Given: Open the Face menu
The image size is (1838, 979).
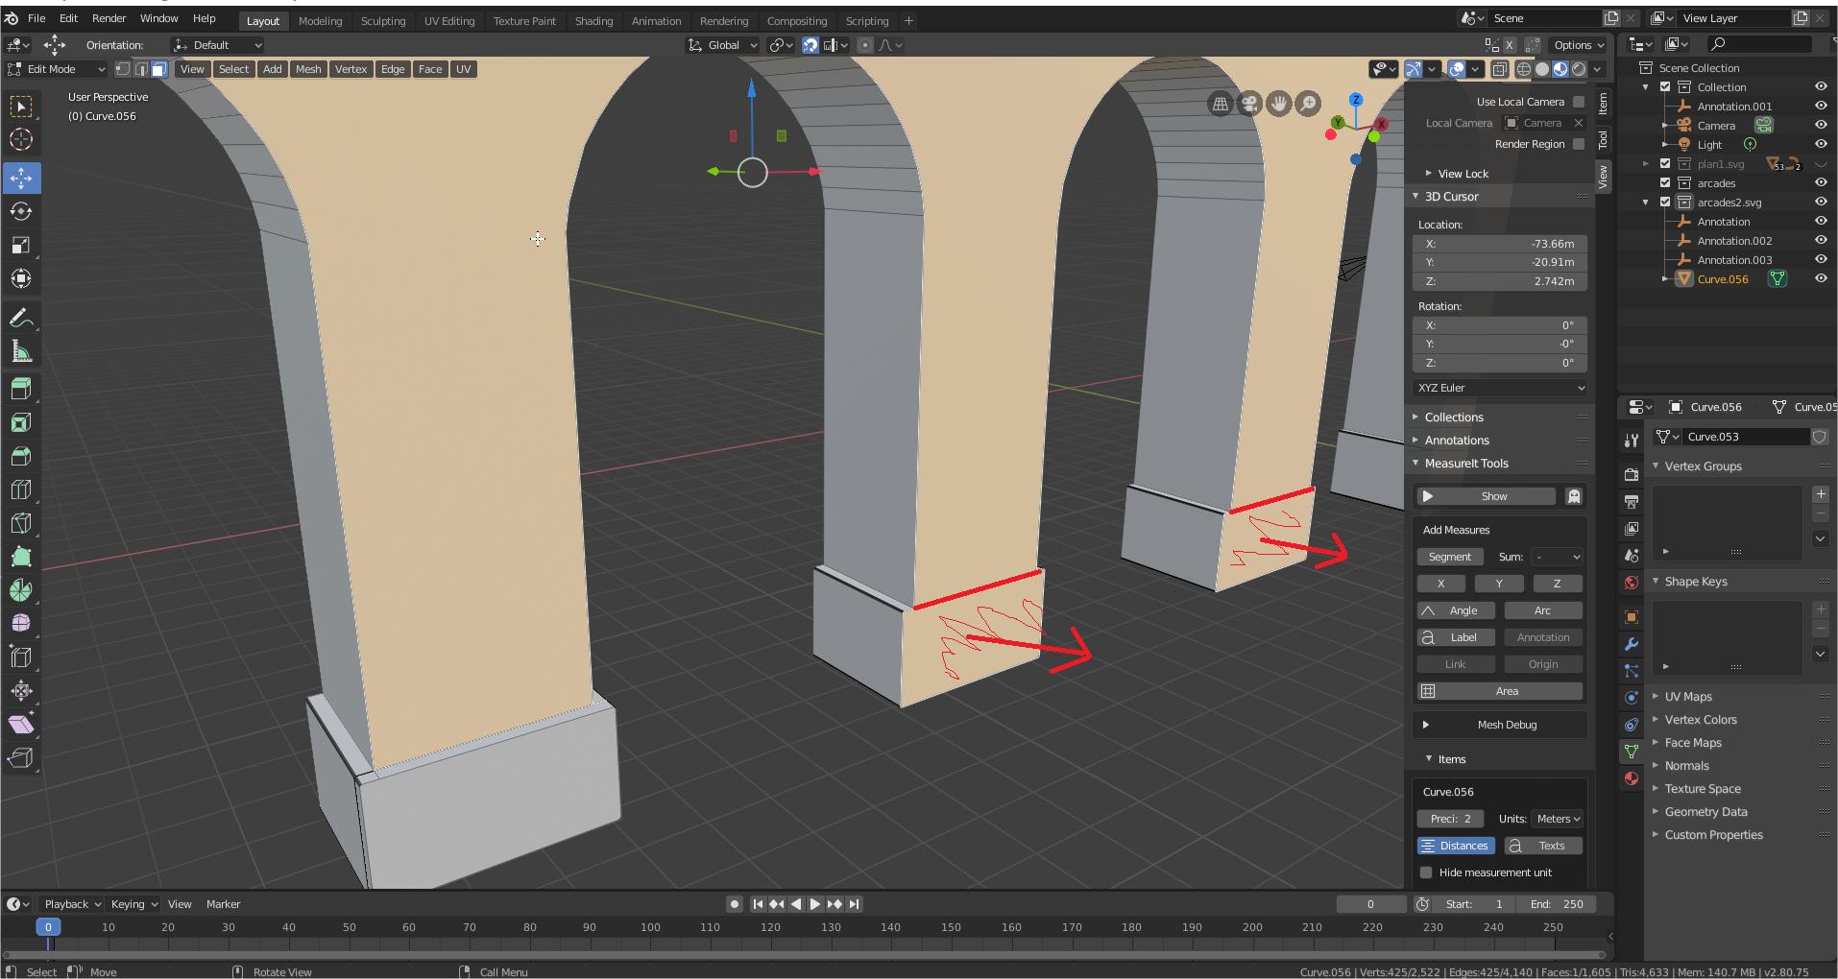Looking at the screenshot, I should pos(430,69).
